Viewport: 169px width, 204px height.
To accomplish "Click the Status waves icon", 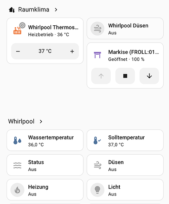I will pos(18,165).
